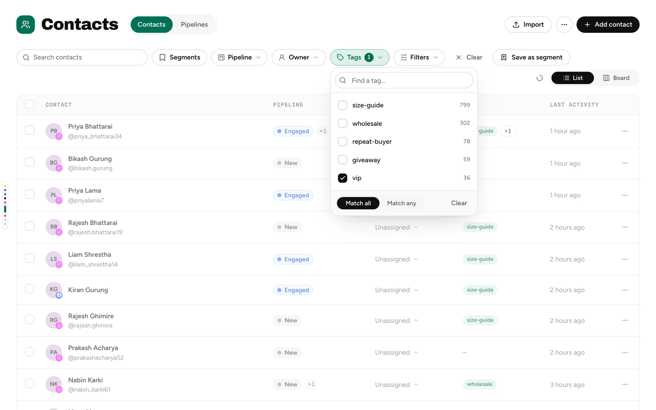
Task: Open the Owner filter dropdown
Action: coord(299,57)
